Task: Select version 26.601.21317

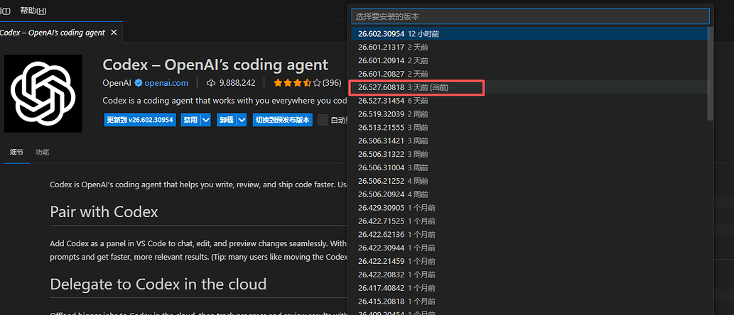Action: pos(530,48)
